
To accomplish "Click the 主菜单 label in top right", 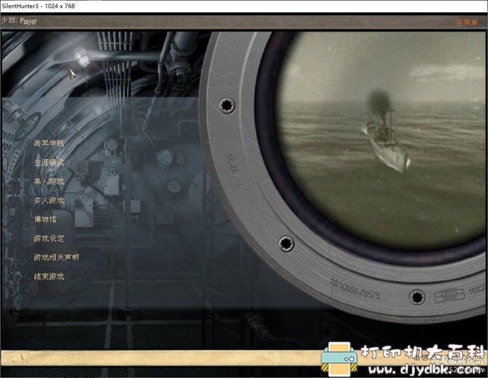I will coord(467,23).
